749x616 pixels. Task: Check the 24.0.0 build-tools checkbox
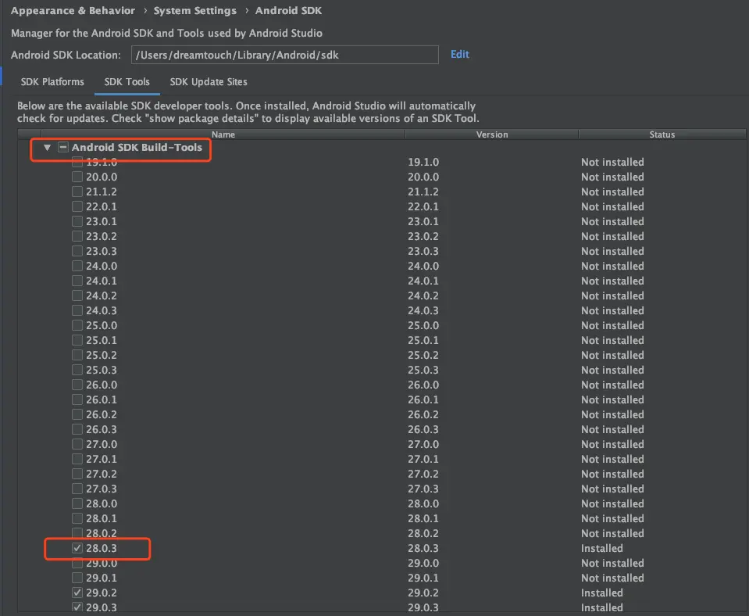pyautogui.click(x=77, y=266)
